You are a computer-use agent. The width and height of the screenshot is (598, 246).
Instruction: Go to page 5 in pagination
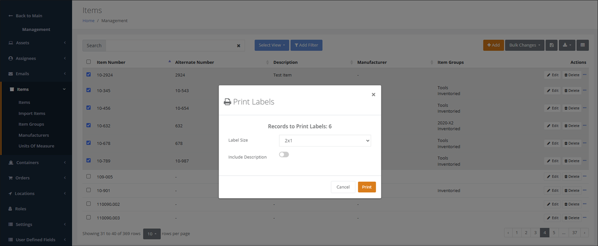(x=554, y=233)
